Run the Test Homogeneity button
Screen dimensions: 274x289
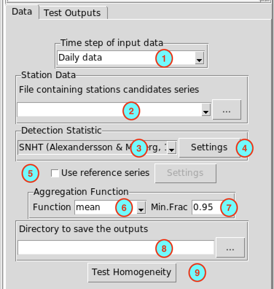pos(132,273)
